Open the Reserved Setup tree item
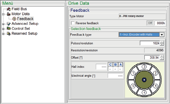Screen dimensions: 170x104 coord(25,34)
